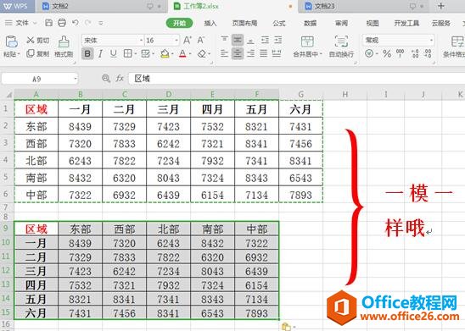Expand the Merge and Center dropdown arrow
The image size is (465, 331).
[321, 54]
